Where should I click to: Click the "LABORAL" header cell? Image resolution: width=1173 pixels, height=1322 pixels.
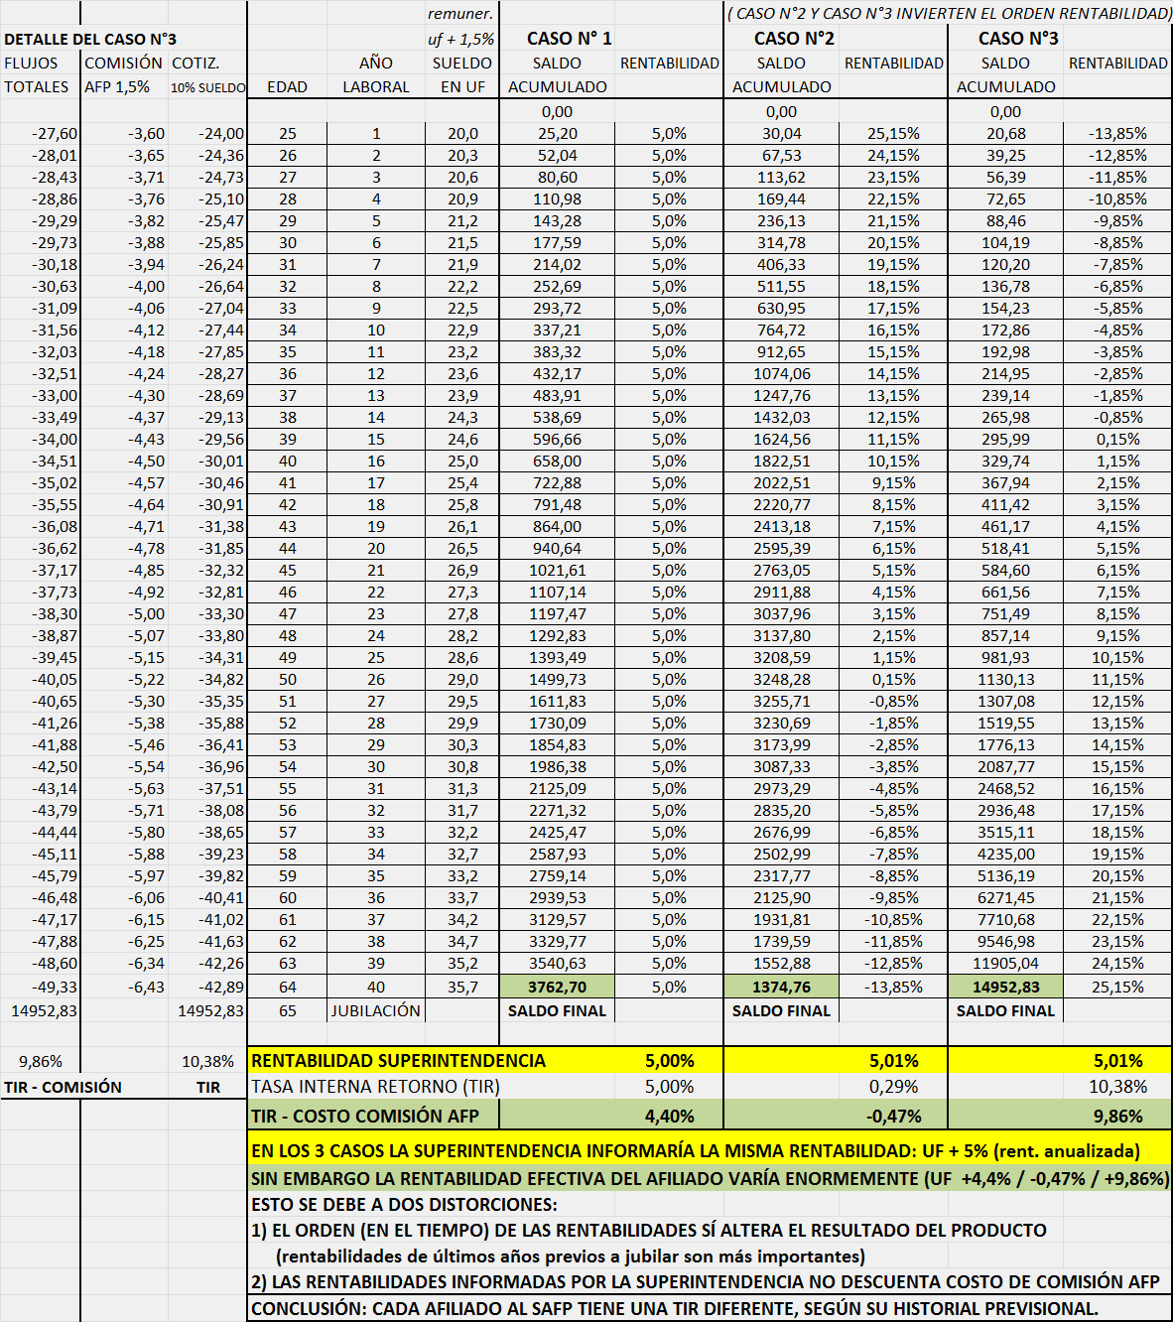click(376, 86)
